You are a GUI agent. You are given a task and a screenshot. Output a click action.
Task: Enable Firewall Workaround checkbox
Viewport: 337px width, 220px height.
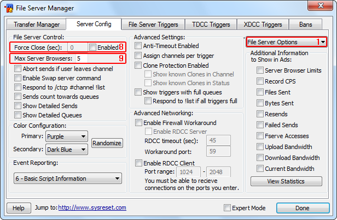(138, 123)
